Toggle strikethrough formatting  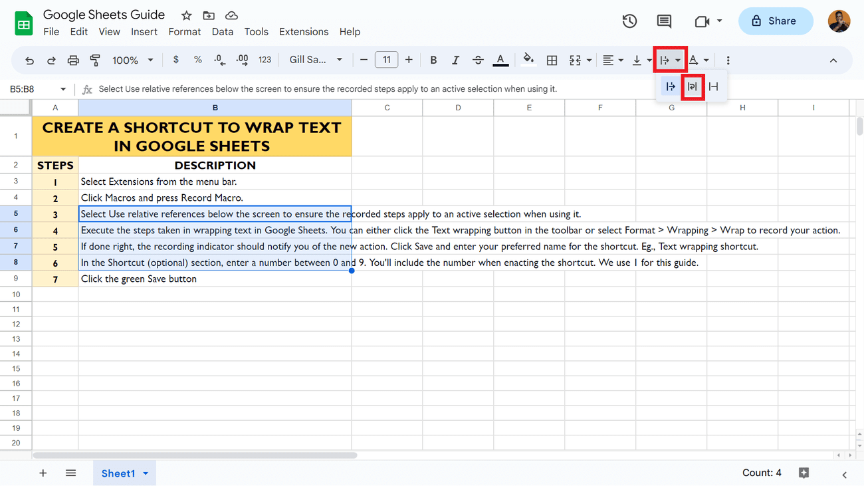[478, 61]
